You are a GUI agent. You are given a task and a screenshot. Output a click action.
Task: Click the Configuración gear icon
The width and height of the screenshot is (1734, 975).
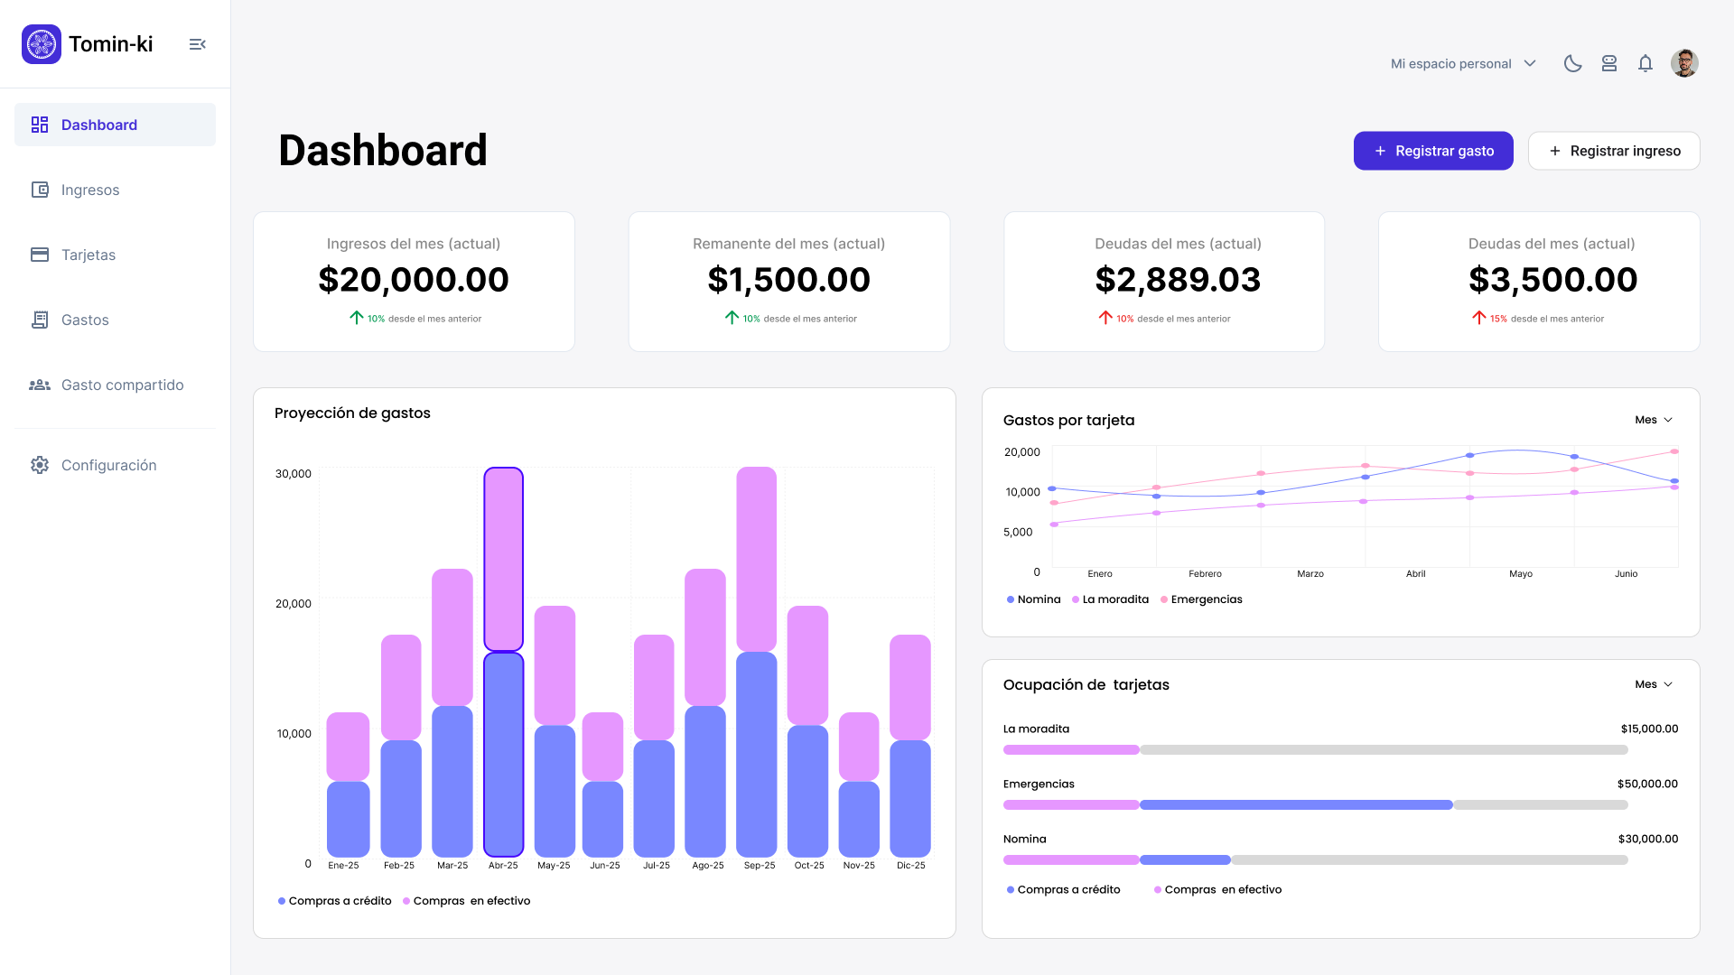[x=40, y=465]
